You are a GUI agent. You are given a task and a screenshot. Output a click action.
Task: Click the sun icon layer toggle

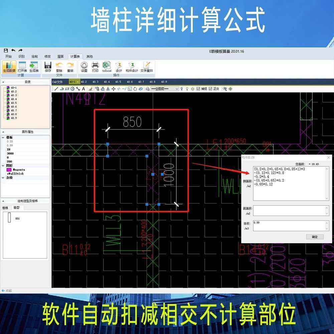click(193, 89)
